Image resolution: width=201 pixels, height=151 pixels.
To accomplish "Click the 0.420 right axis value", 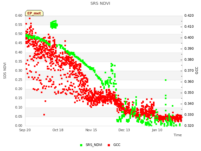I will click(x=189, y=15).
